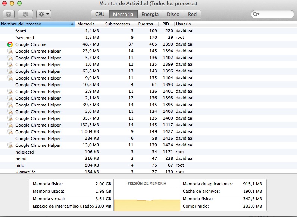
Task: Sort by Usuario column header
Action: coord(185,24)
